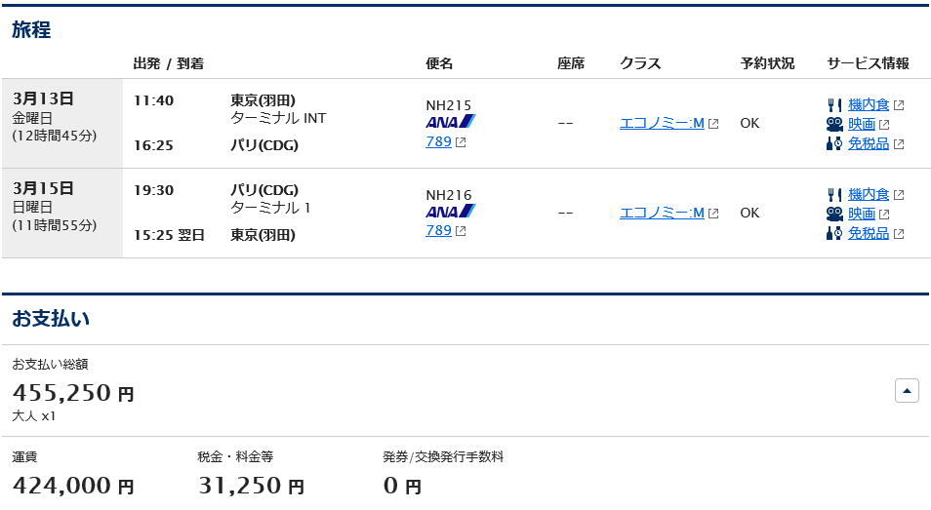Collapse the payment total details arrow
The height and width of the screenshot is (510, 931).
[x=907, y=391]
